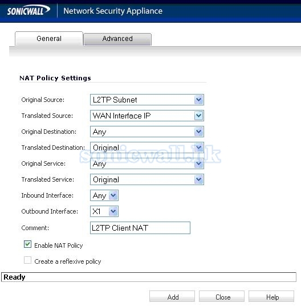The width and height of the screenshot is (301, 307).
Task: Open the Original Service dropdown
Action: point(147,163)
